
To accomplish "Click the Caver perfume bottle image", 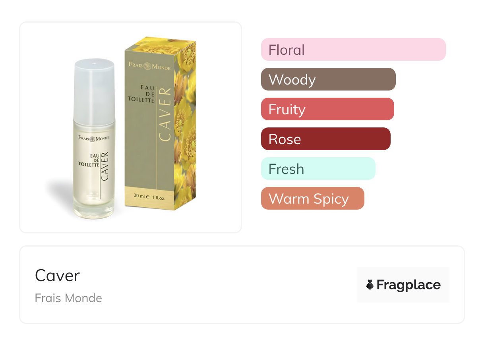I will (x=94, y=139).
